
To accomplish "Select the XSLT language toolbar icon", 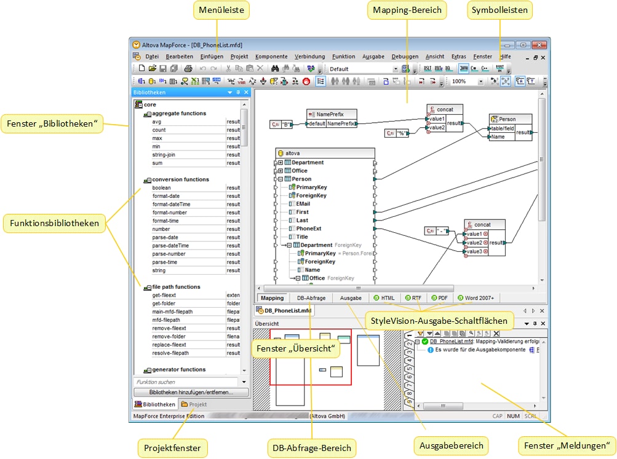I will click(x=428, y=69).
